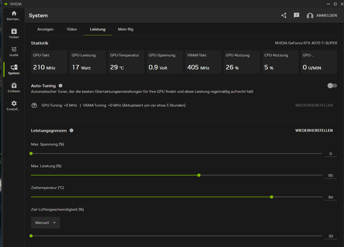Viewport: 344px width, 247px height.
Task: Open the Grafik settings section
Action: [x=14, y=49]
